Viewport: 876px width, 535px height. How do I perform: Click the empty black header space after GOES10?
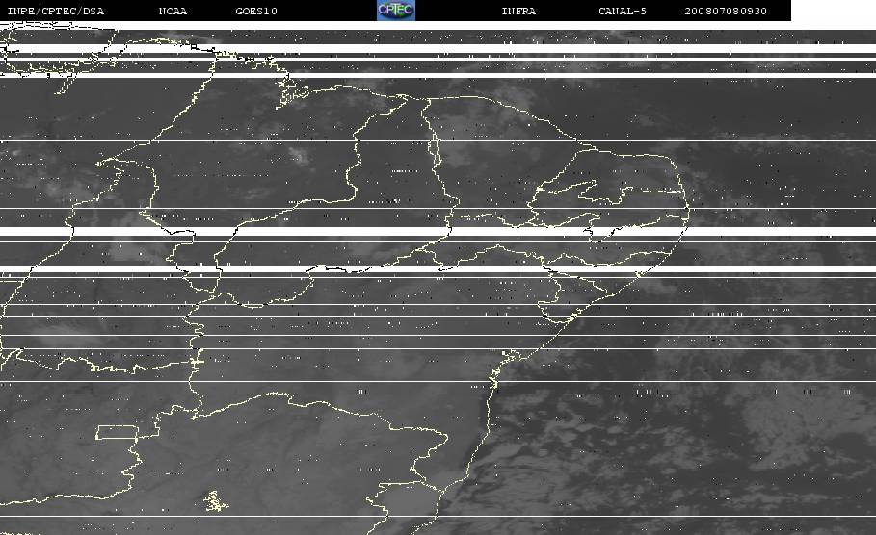(327, 11)
